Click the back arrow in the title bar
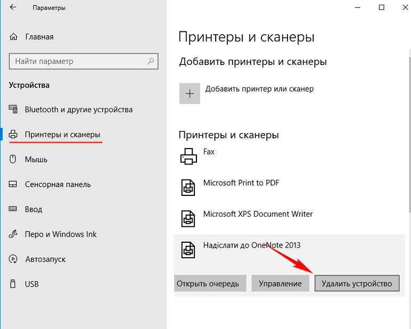The height and width of the screenshot is (329, 411). coord(13,8)
